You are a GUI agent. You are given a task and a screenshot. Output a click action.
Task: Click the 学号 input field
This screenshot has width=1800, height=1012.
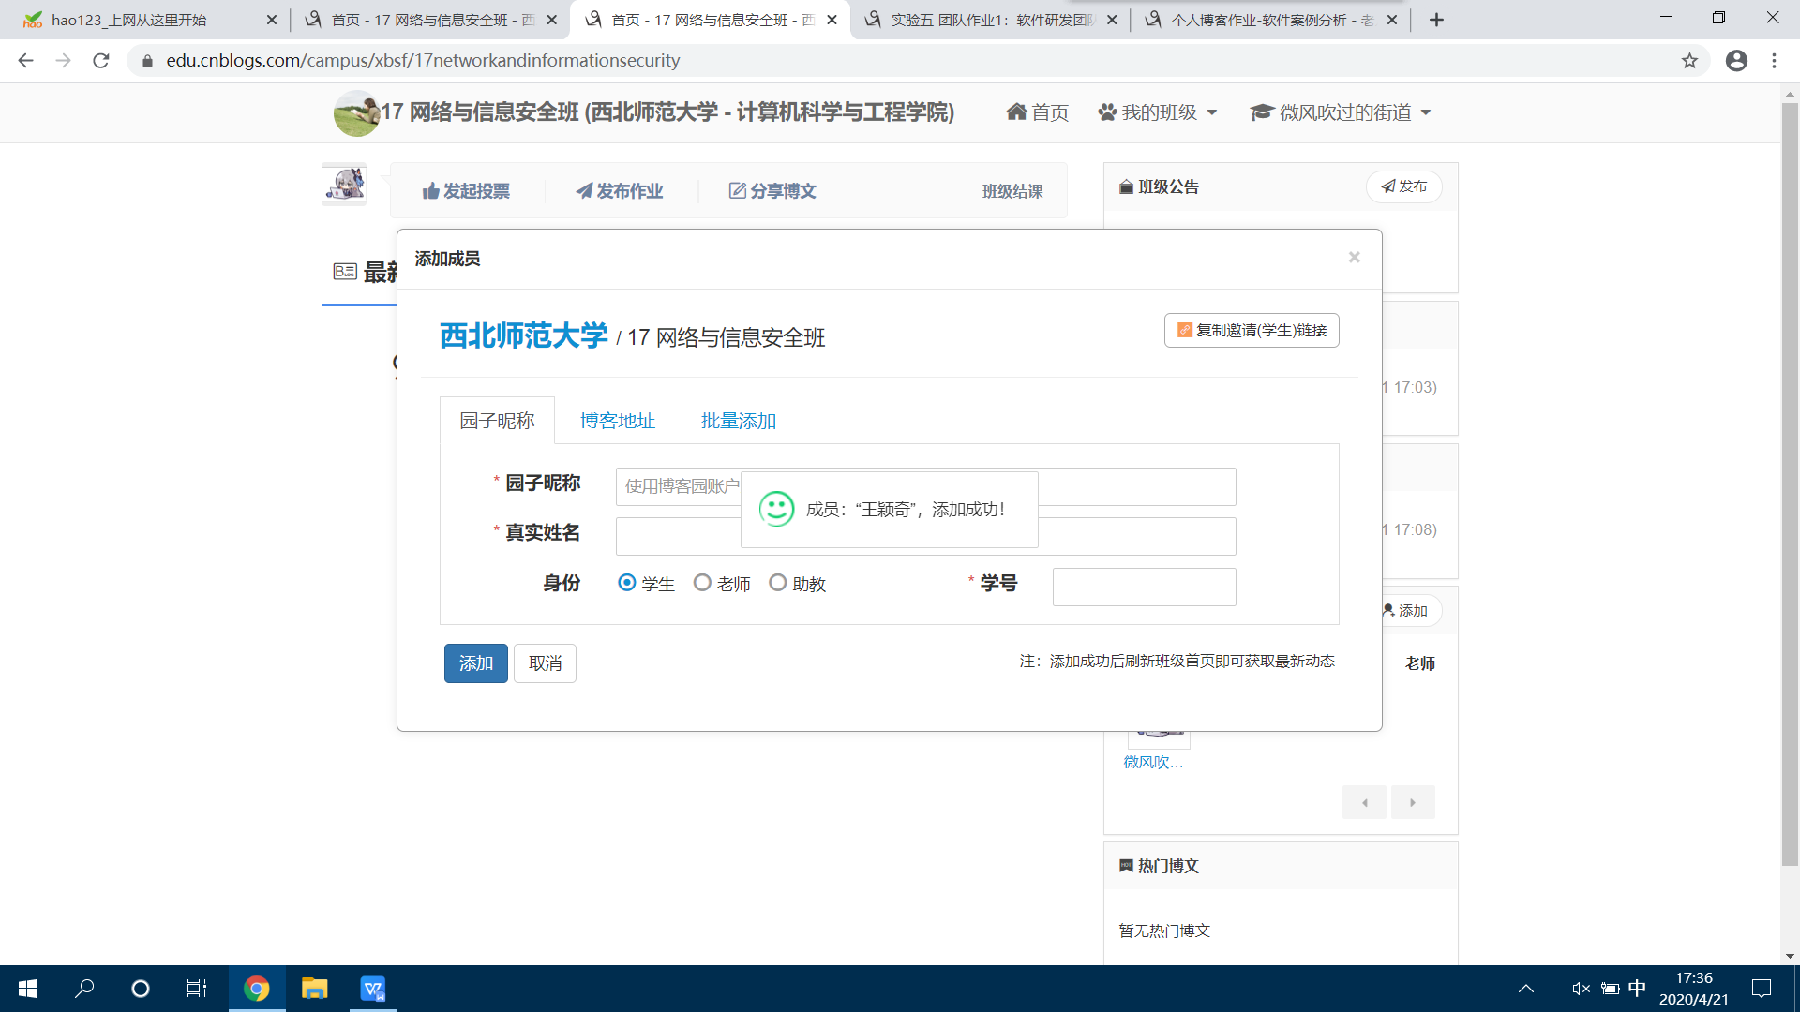[x=1144, y=587]
